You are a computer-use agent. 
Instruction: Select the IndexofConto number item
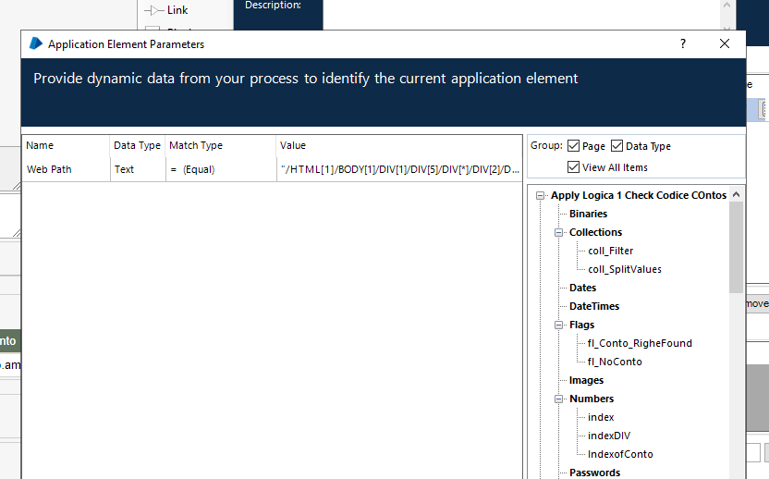(620, 454)
